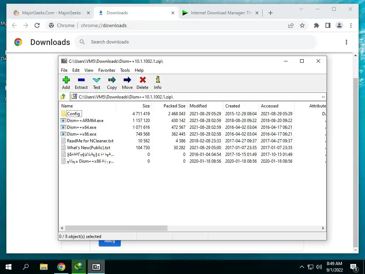
Task: Open Windows Start menu
Action: point(9,267)
